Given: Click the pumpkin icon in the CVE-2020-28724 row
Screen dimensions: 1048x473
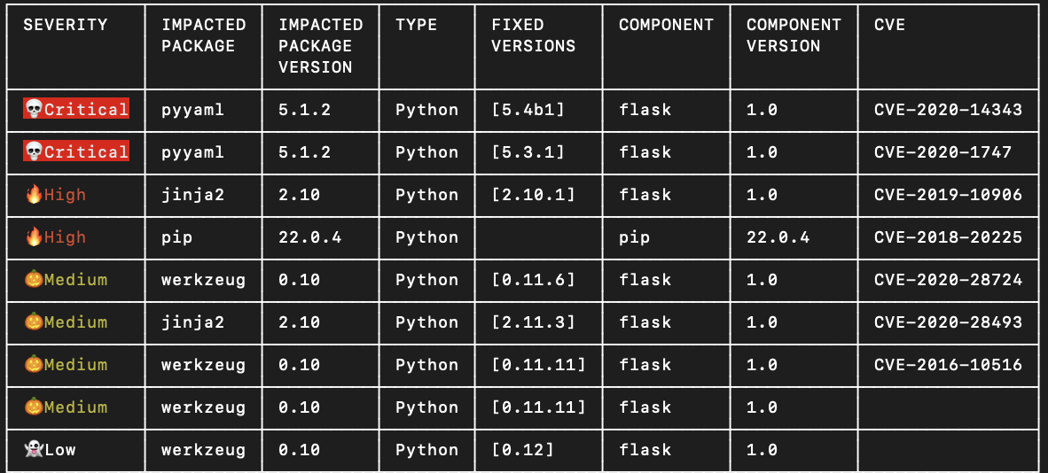Looking at the screenshot, I should point(33,280).
